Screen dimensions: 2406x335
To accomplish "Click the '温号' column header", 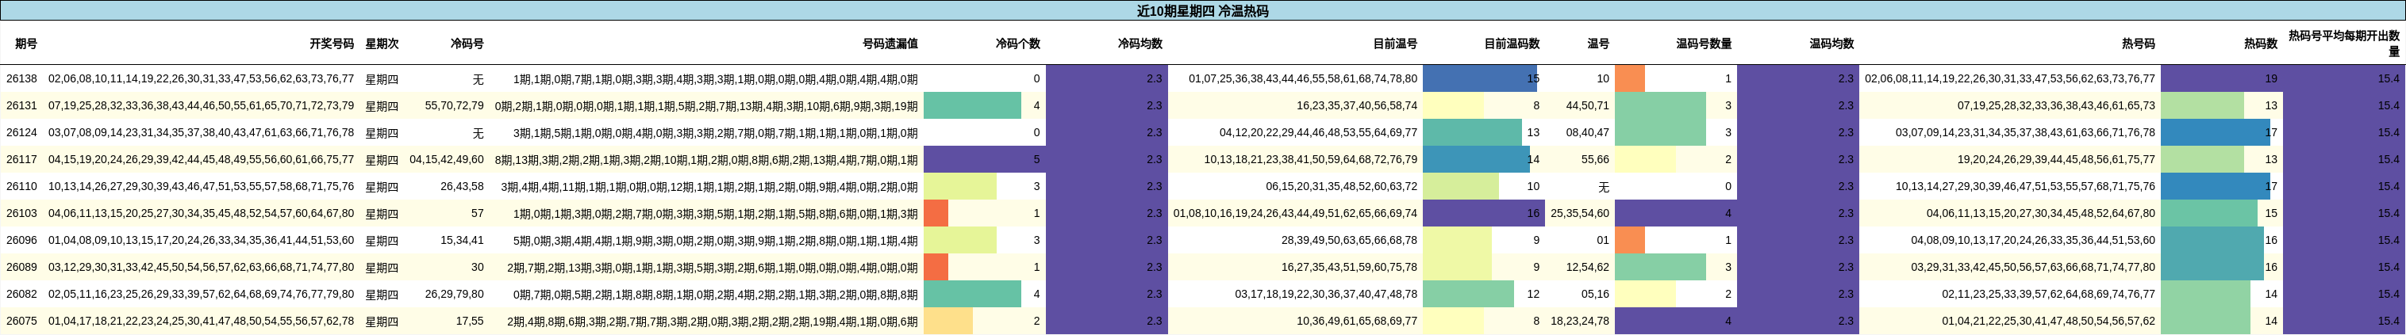I will click(1598, 44).
